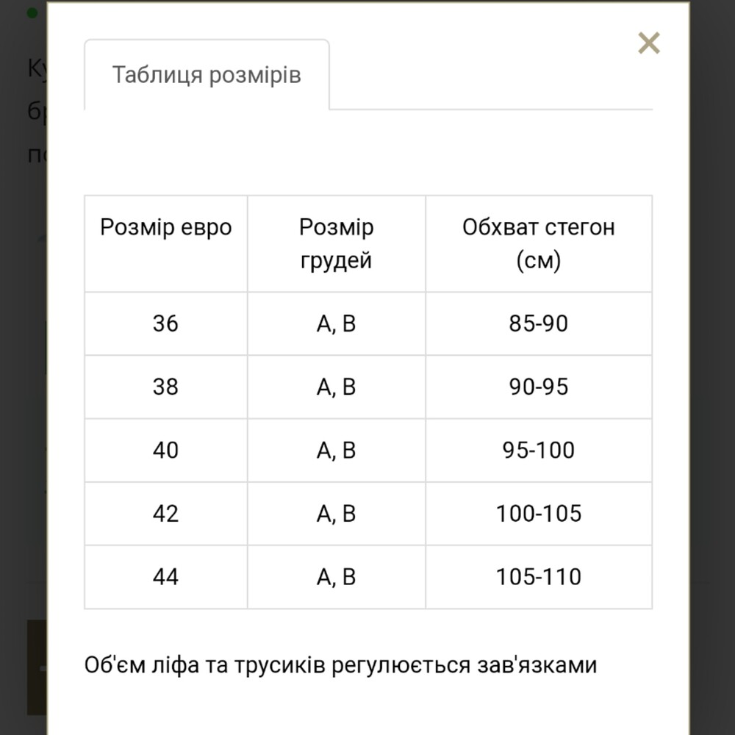Select the euro size 42 cell
Viewport: 735px width, 735px height.
[x=165, y=514]
